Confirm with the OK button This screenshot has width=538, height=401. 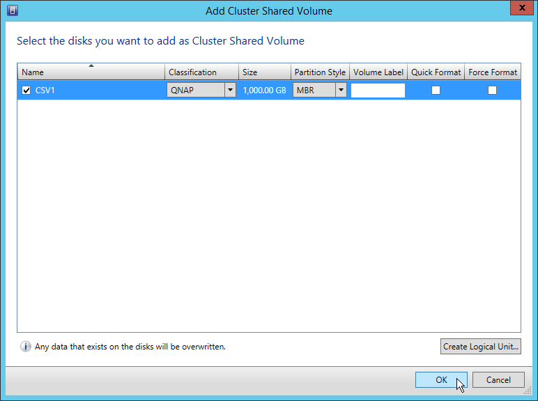coord(441,379)
